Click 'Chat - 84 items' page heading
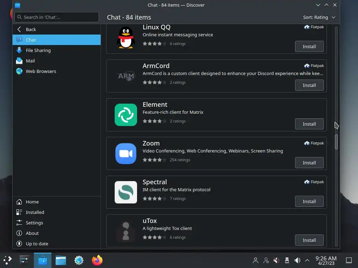358x268 pixels. [129, 17]
